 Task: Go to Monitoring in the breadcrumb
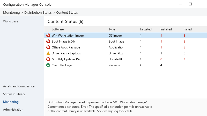point(11,12)
